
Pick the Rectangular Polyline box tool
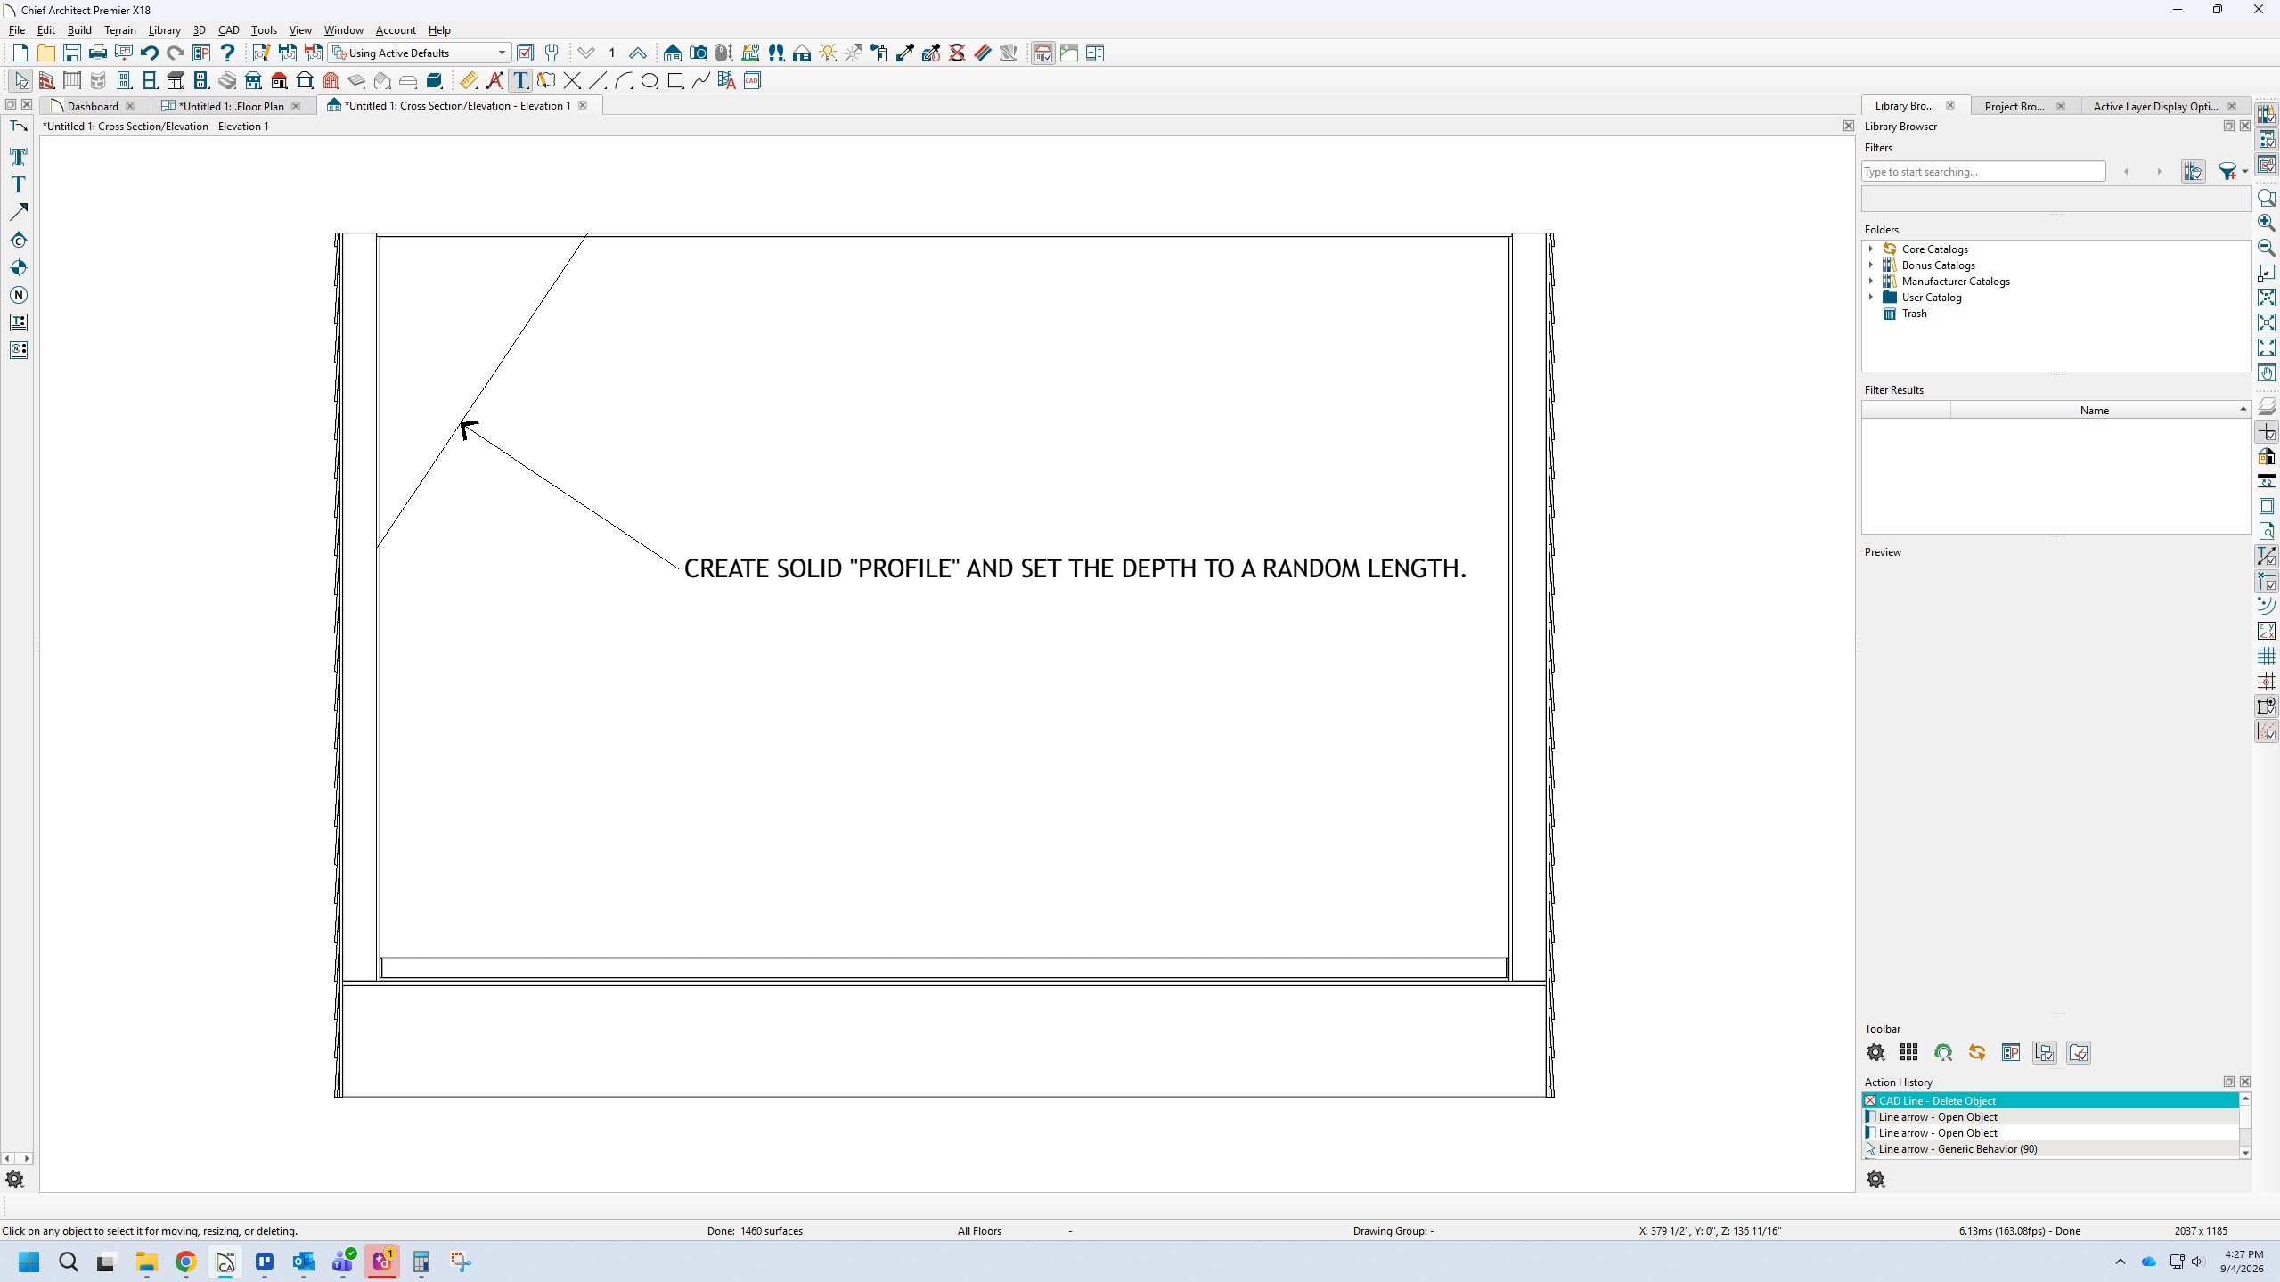point(675,81)
